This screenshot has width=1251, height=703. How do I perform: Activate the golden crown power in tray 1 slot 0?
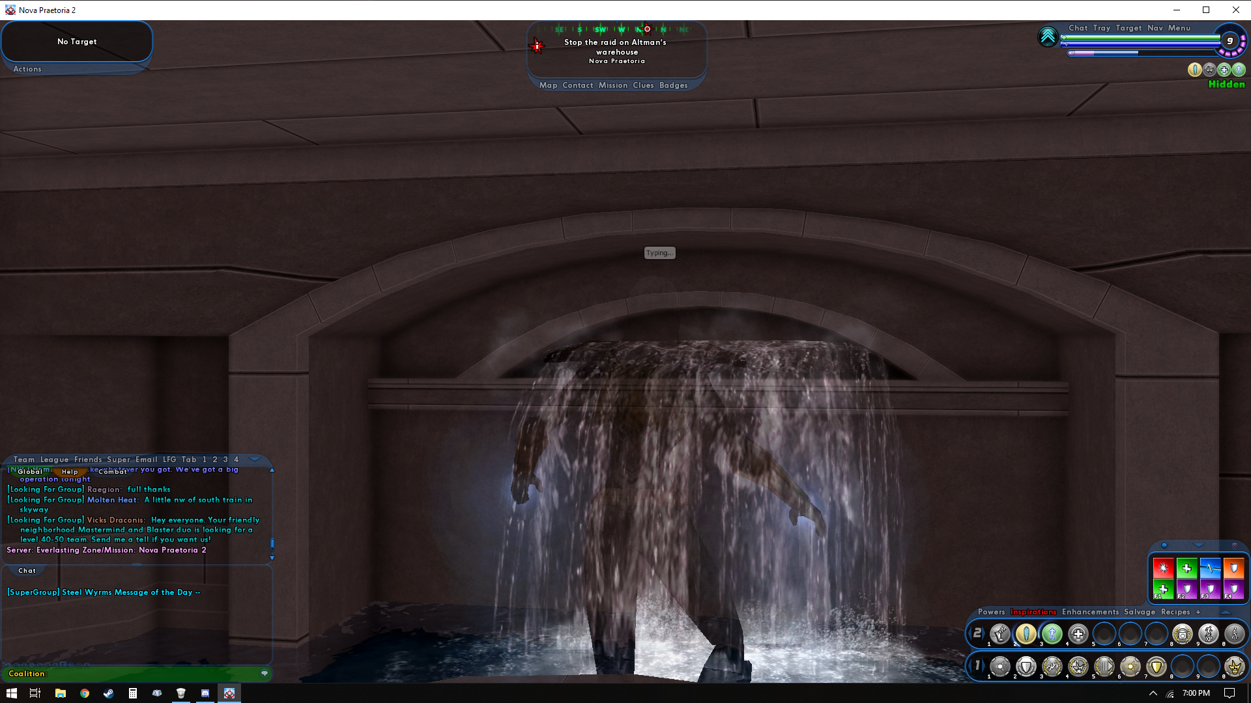coord(1235,667)
